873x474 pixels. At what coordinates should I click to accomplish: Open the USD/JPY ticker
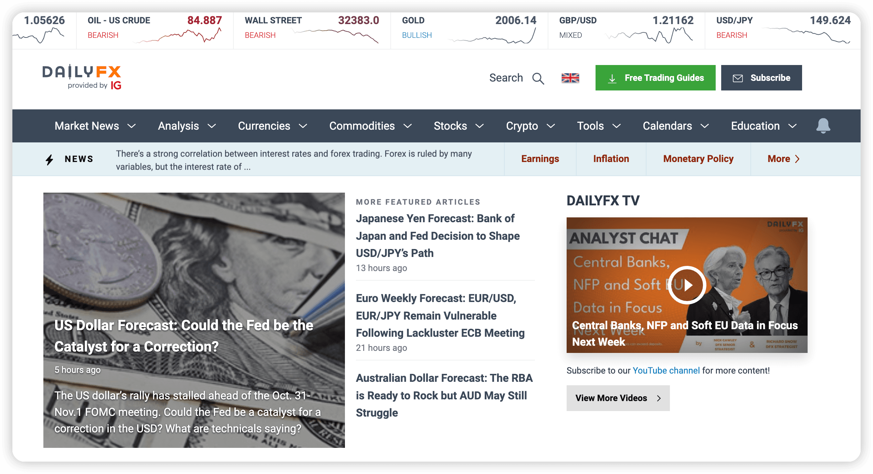(x=783, y=30)
